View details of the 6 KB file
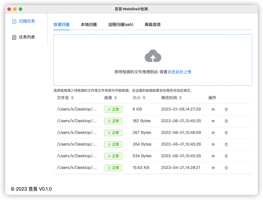Image resolution: width=263 pixels, height=200 pixels. pos(213,109)
